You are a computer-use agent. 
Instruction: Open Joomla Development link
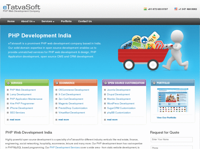[119, 90]
